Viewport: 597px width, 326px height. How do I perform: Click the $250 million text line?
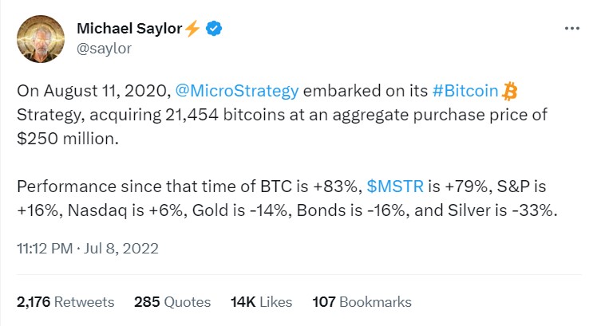pyautogui.click(x=68, y=139)
